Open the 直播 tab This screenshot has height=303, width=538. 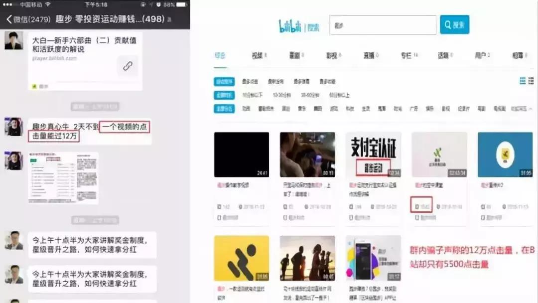tap(370, 55)
